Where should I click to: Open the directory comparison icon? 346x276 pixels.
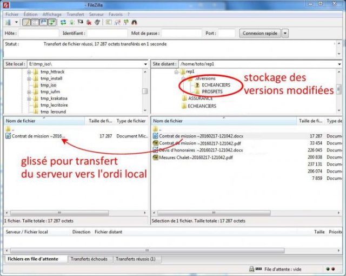point(117,22)
